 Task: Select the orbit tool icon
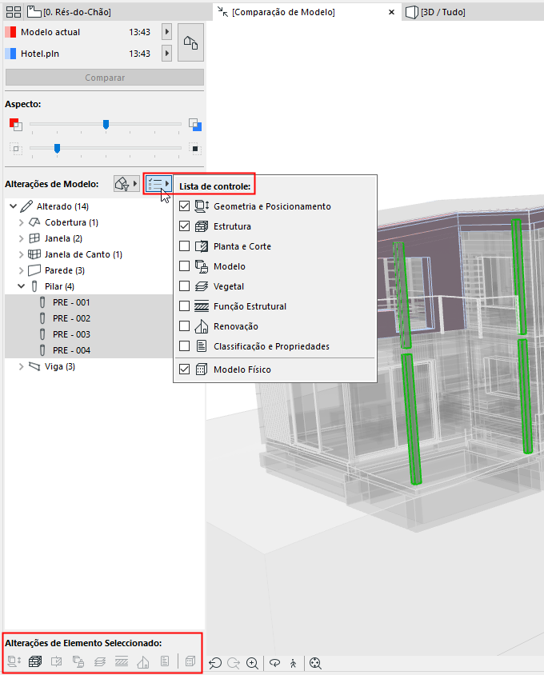point(274,663)
